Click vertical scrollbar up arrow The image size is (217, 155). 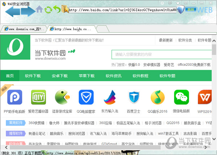pos(214,41)
